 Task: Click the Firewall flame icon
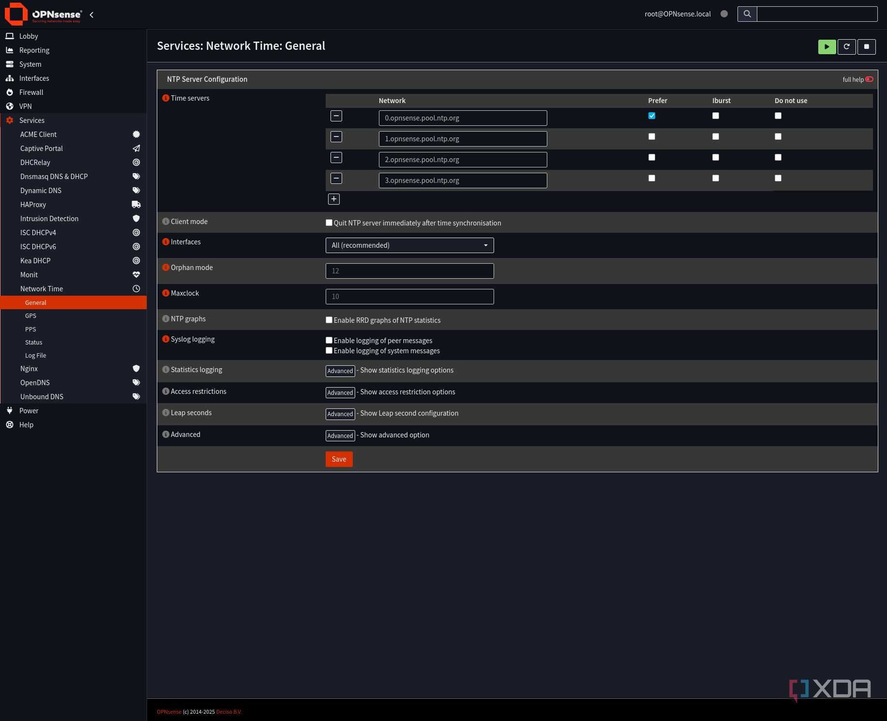click(10, 92)
